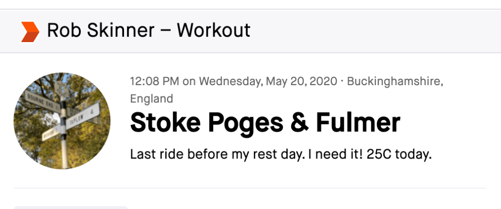
Task: Click the "England" location text
Action: [151, 99]
